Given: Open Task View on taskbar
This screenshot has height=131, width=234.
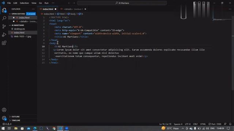Looking at the screenshot, I should [9, 128].
